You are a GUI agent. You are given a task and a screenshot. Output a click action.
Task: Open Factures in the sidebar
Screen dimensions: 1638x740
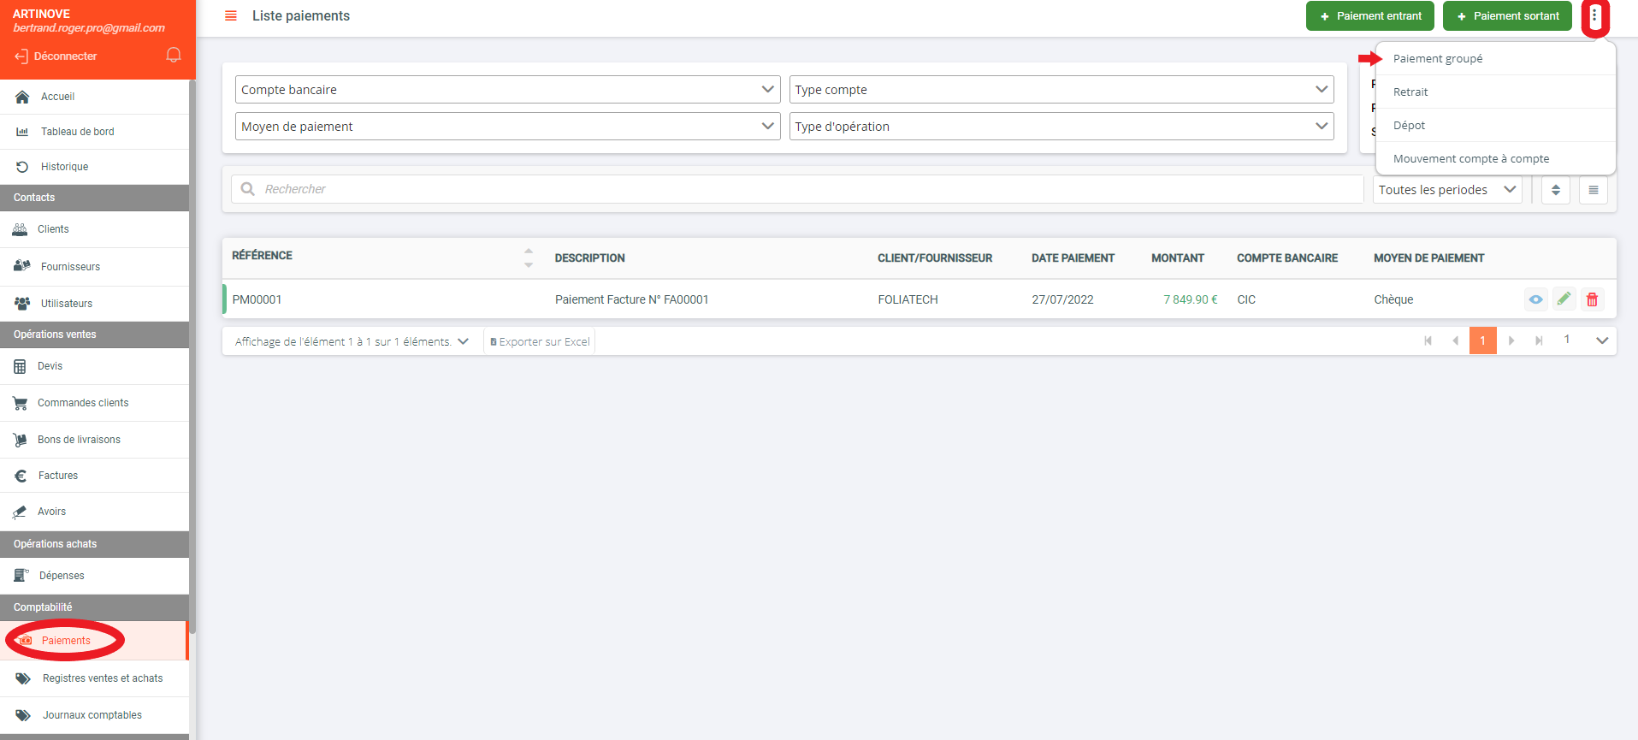[58, 476]
